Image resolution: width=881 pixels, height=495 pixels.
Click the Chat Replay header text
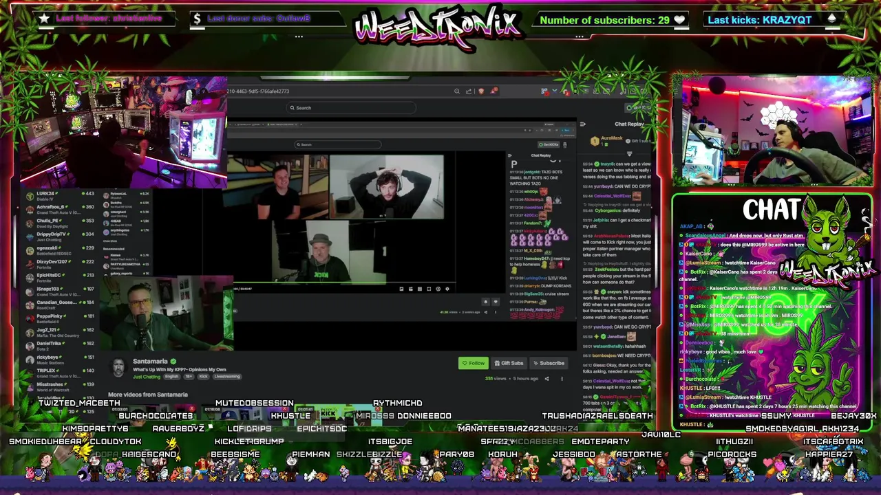[629, 124]
